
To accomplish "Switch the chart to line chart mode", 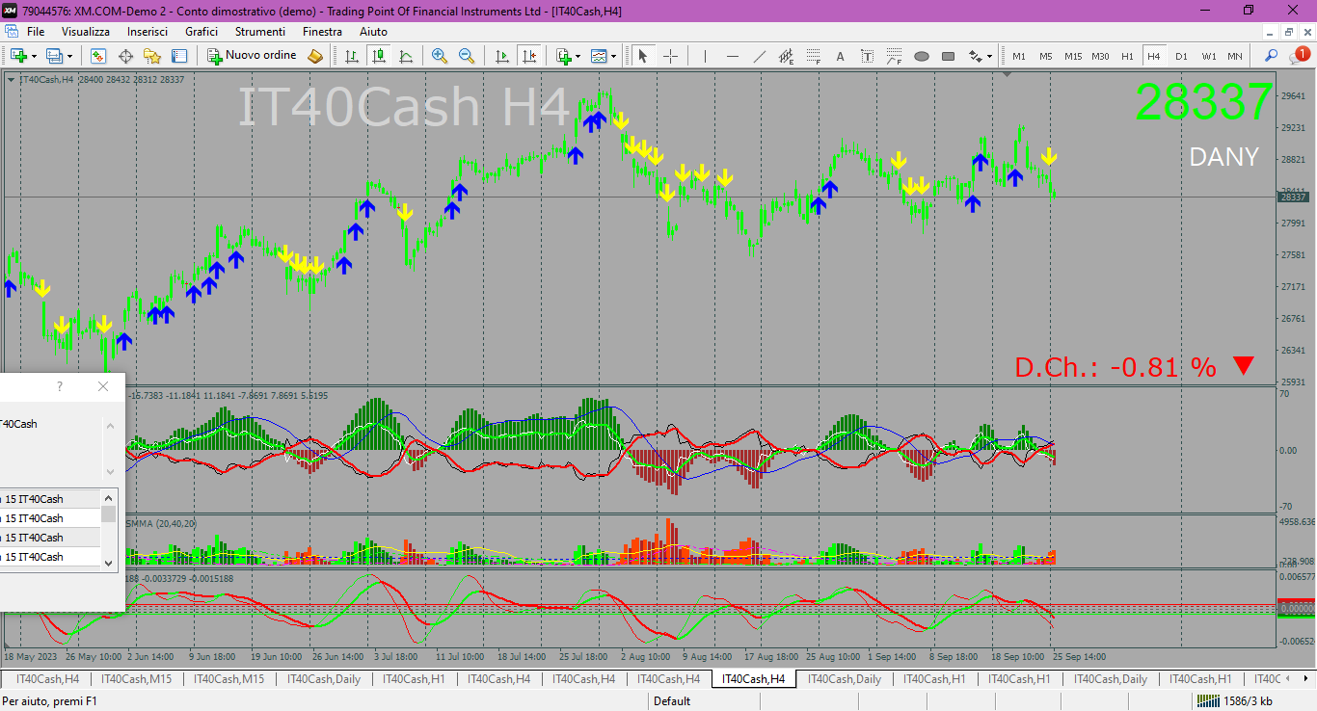I will (x=406, y=56).
